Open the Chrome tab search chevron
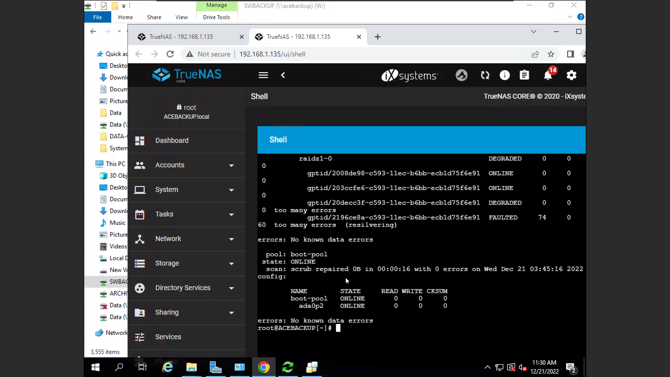670x377 pixels. click(x=534, y=31)
